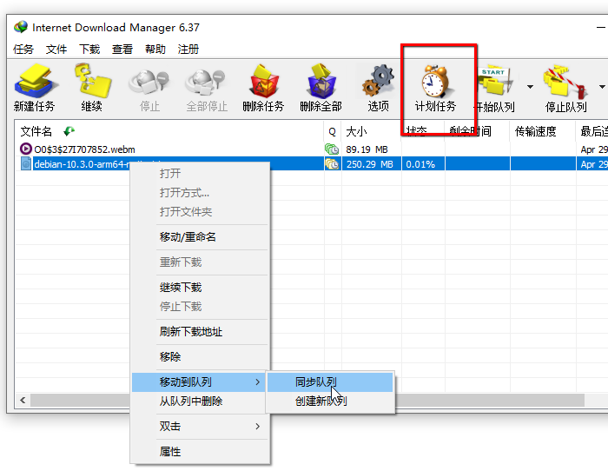The width and height of the screenshot is (608, 471).
Task: Choose 重新下载 in context menu
Action: pos(200,262)
